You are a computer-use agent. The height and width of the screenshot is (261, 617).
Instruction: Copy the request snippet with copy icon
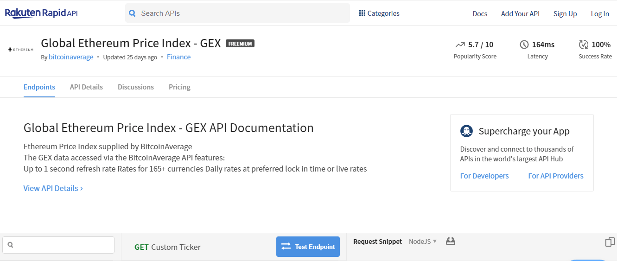click(x=610, y=242)
